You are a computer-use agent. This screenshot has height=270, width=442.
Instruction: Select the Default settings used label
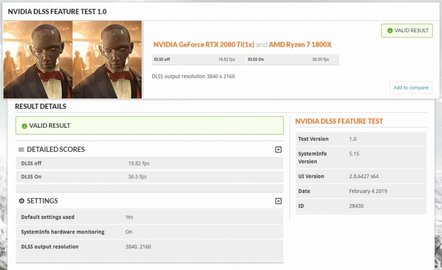(x=48, y=217)
